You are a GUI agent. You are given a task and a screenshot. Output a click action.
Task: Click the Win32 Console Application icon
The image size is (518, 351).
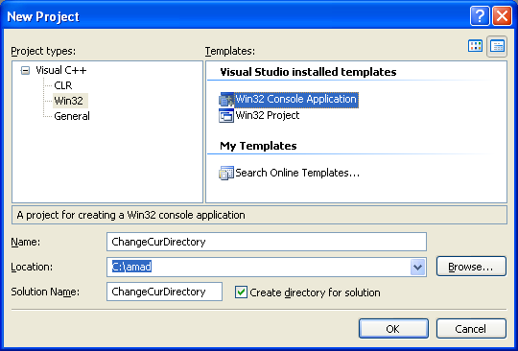point(226,100)
